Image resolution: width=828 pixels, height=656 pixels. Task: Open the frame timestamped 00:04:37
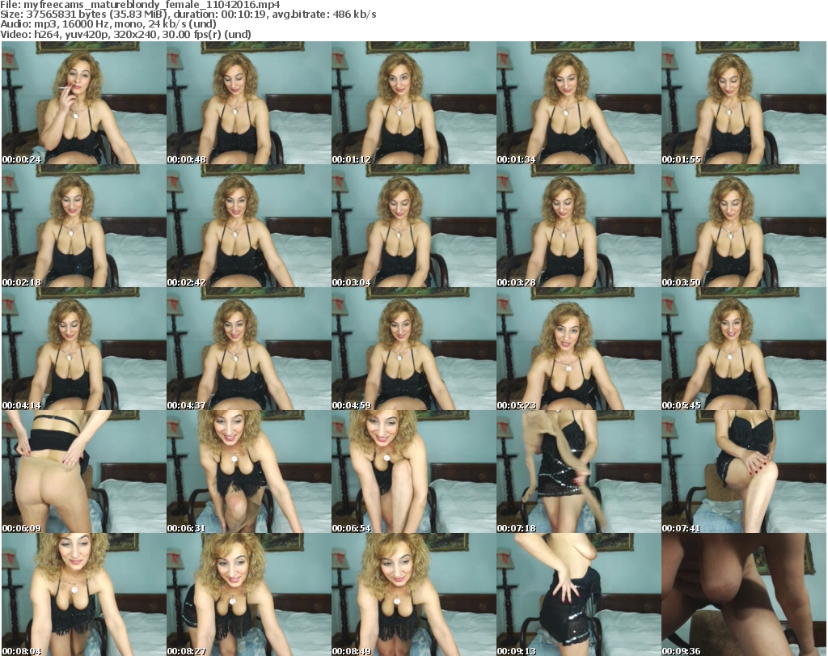[x=248, y=349]
